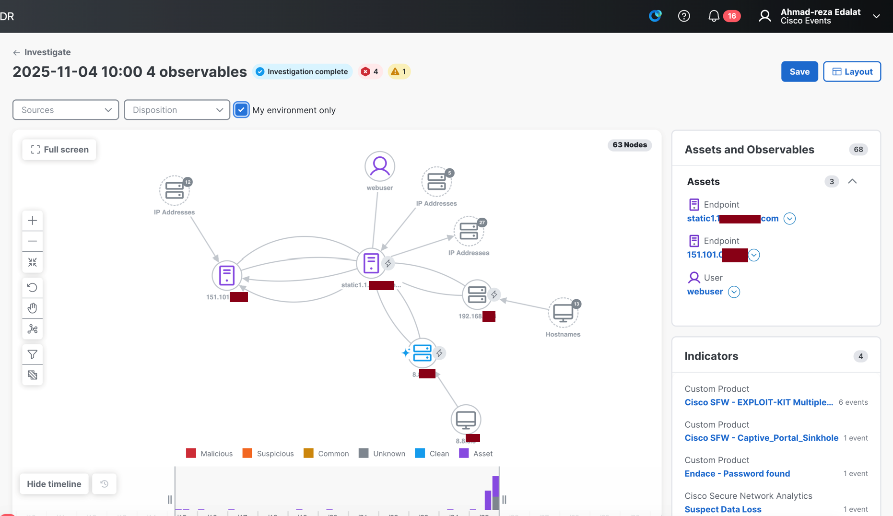Hide the timeline panel

(x=54, y=484)
